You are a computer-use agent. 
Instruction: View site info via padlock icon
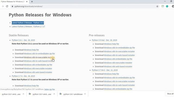tap(13, 6)
